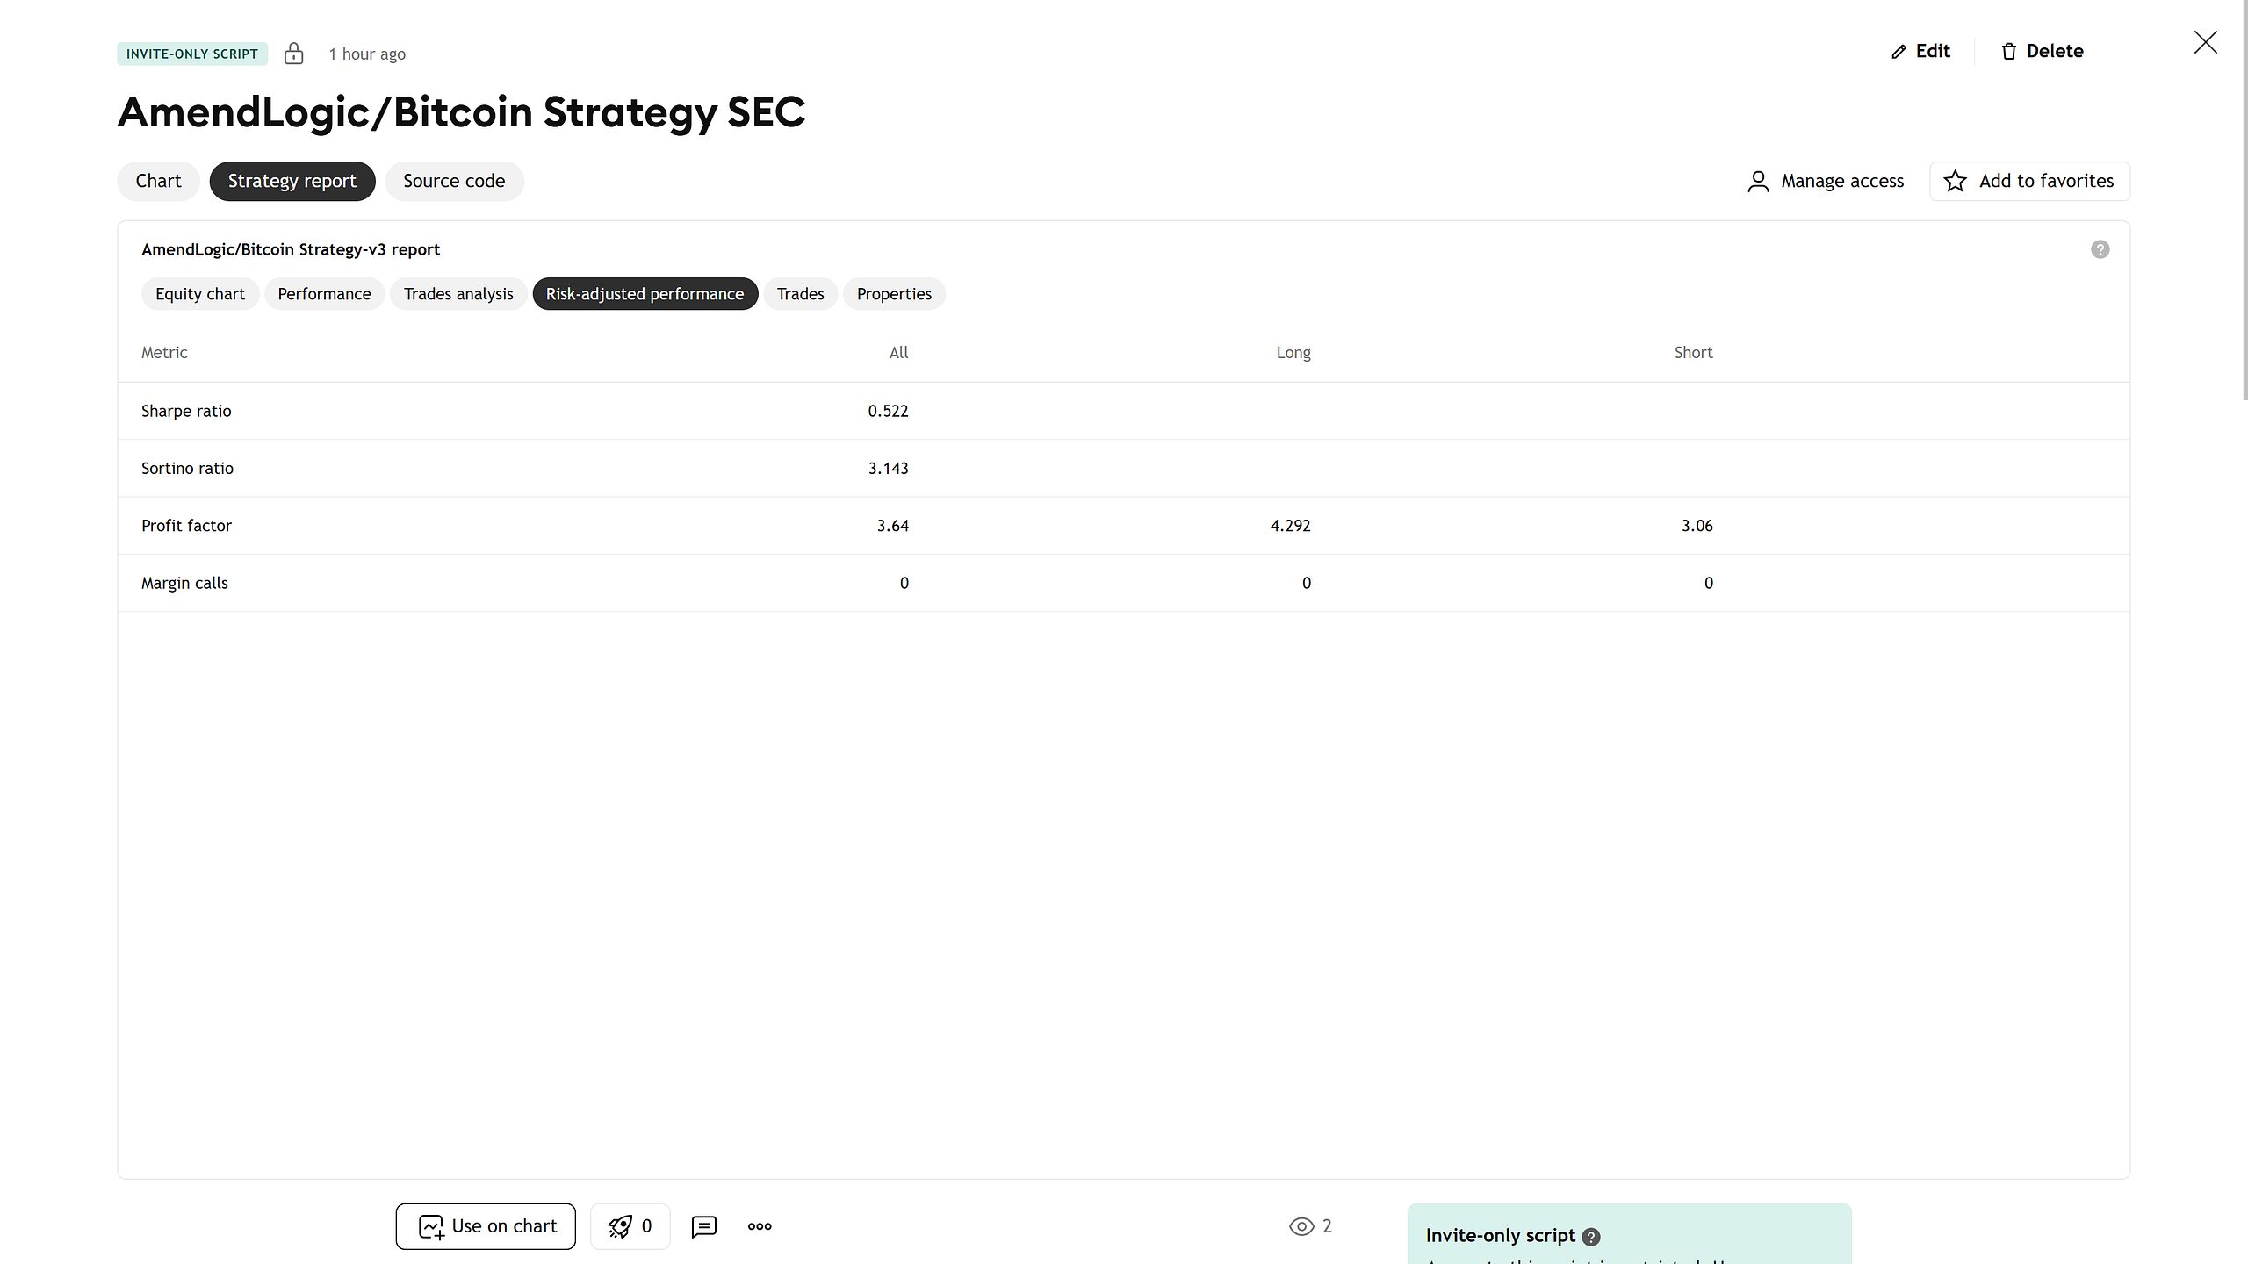
Task: Click Add to favorites
Action: tap(2029, 181)
